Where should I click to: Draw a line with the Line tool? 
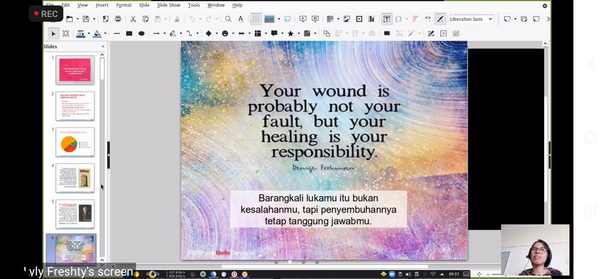click(x=116, y=34)
